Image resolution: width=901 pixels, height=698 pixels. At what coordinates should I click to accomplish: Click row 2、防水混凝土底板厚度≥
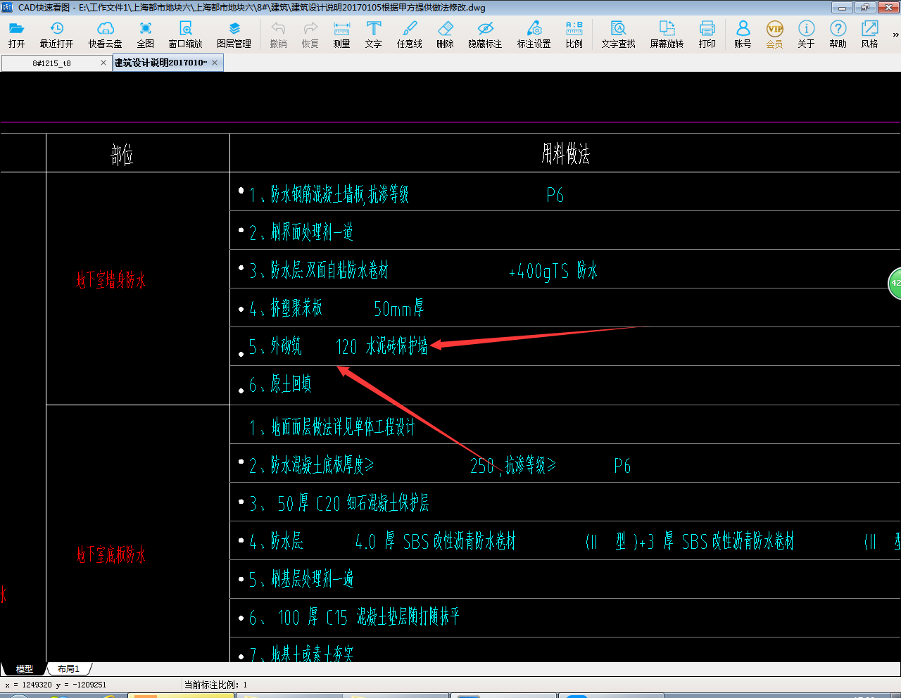[x=311, y=465]
